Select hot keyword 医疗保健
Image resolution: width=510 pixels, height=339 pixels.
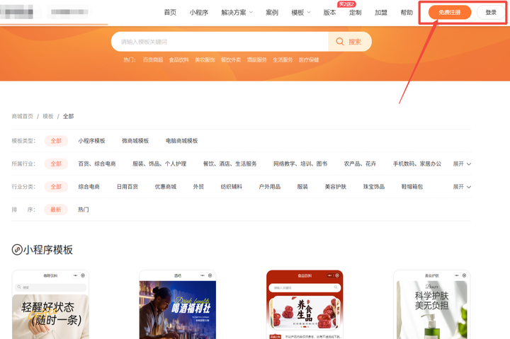[309, 60]
